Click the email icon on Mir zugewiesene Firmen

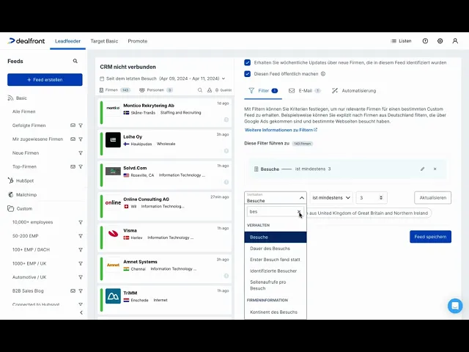73,139
